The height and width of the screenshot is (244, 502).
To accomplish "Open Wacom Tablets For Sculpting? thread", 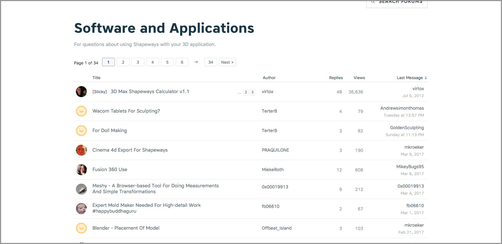I will [126, 111].
